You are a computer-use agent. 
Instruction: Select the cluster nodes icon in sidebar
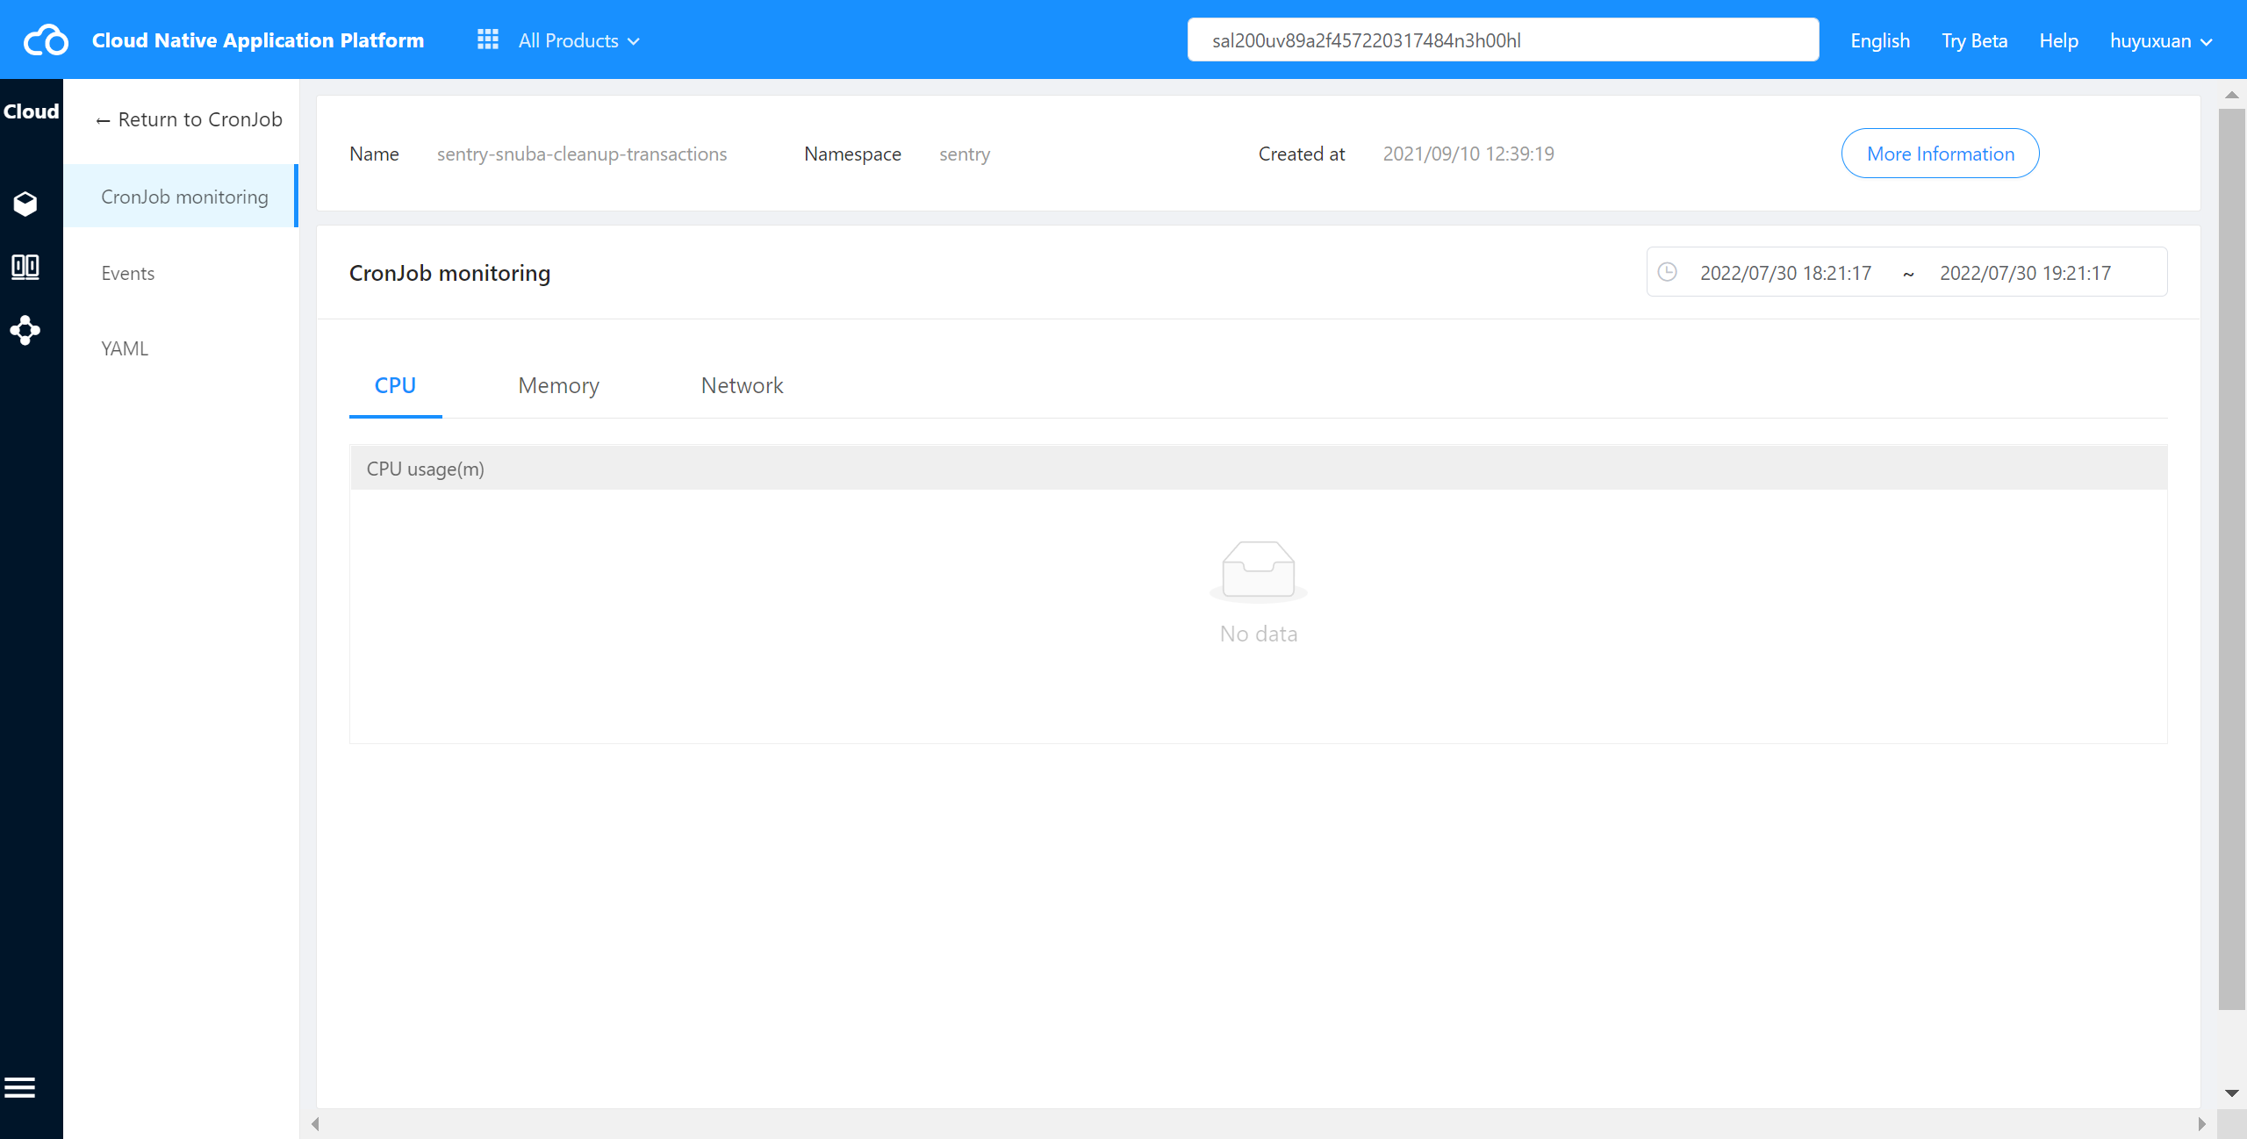[x=25, y=330]
